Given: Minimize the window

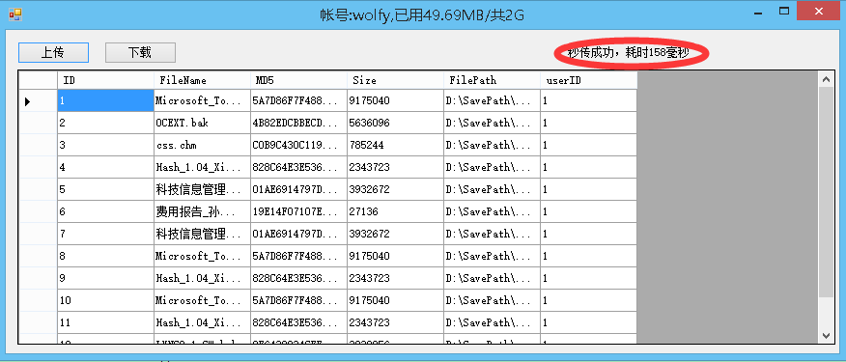Looking at the screenshot, I should [x=757, y=12].
